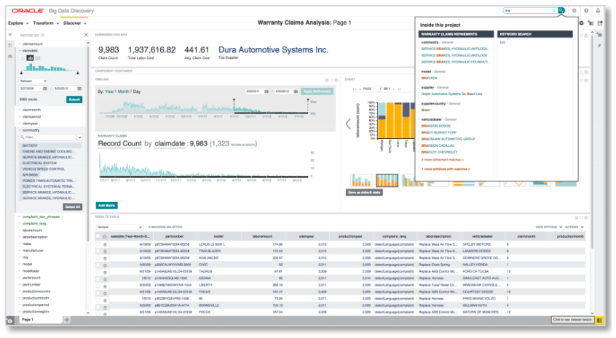Select checkbox for the AVALANCHE row
This screenshot has width=616, height=338.
tap(98, 257)
